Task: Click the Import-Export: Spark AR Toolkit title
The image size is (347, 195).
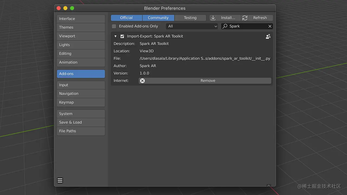Action: click(x=155, y=36)
